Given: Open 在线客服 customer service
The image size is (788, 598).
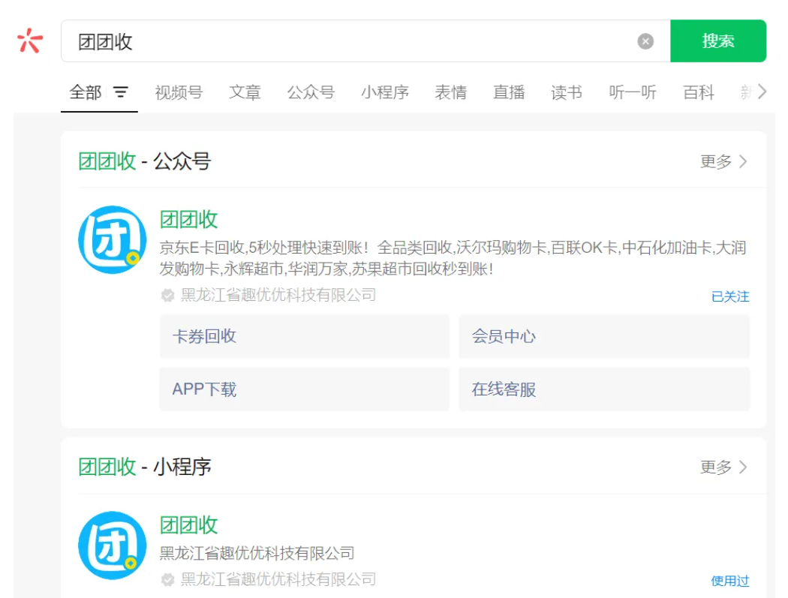Looking at the screenshot, I should (603, 389).
